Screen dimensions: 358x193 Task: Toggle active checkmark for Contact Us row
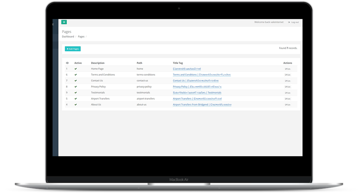[x=76, y=81]
